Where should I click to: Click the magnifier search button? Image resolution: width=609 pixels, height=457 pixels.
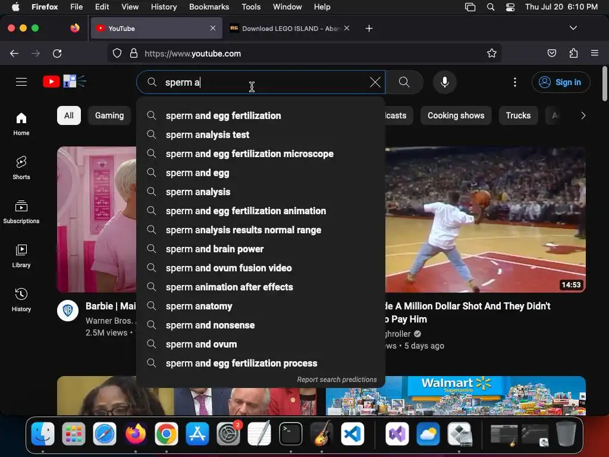pyautogui.click(x=404, y=82)
